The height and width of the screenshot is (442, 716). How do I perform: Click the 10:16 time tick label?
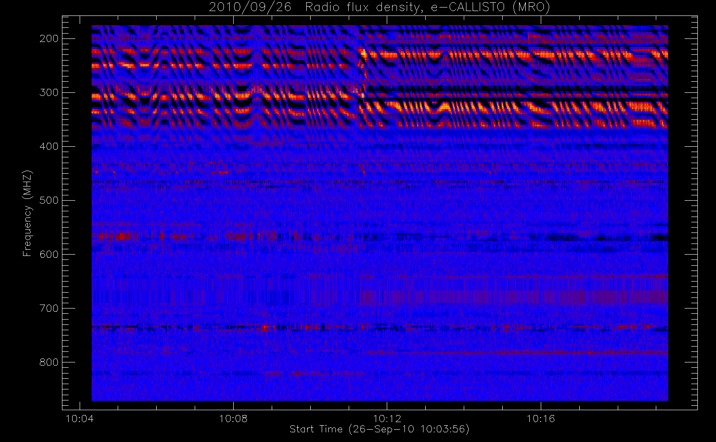click(541, 418)
